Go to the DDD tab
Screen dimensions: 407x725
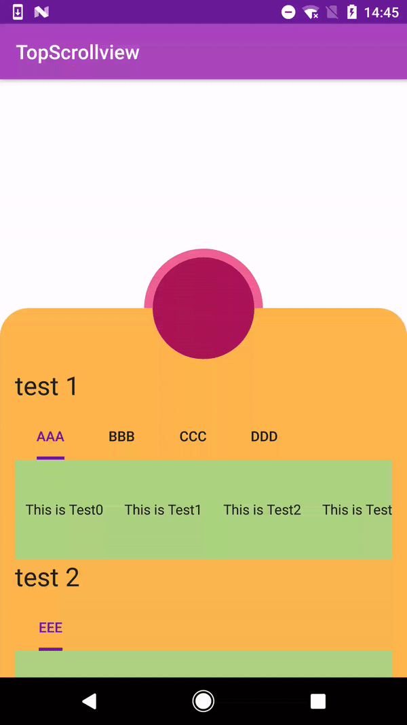pos(264,437)
